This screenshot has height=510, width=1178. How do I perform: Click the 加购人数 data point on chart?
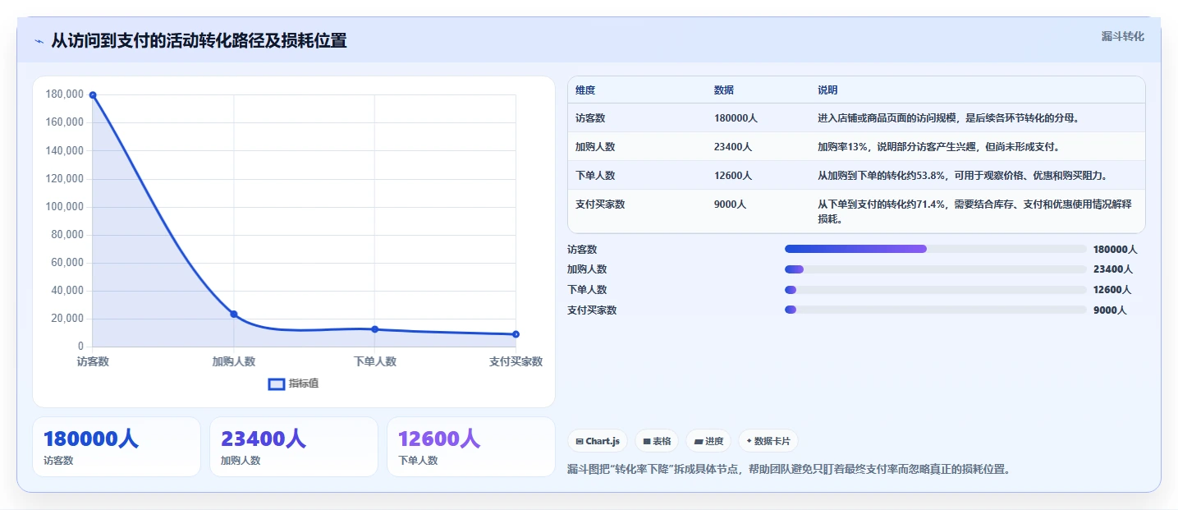click(234, 315)
